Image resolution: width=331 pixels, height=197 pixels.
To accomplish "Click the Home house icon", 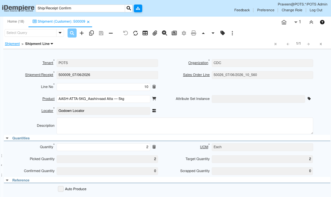I will point(284,22).
